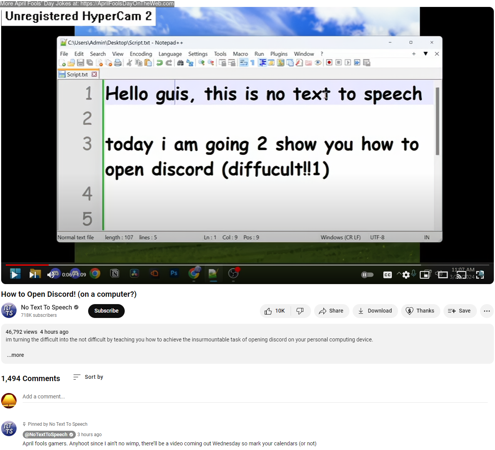This screenshot has width=495, height=450.
Task: Enable theater mode view
Action: pyautogui.click(x=443, y=274)
